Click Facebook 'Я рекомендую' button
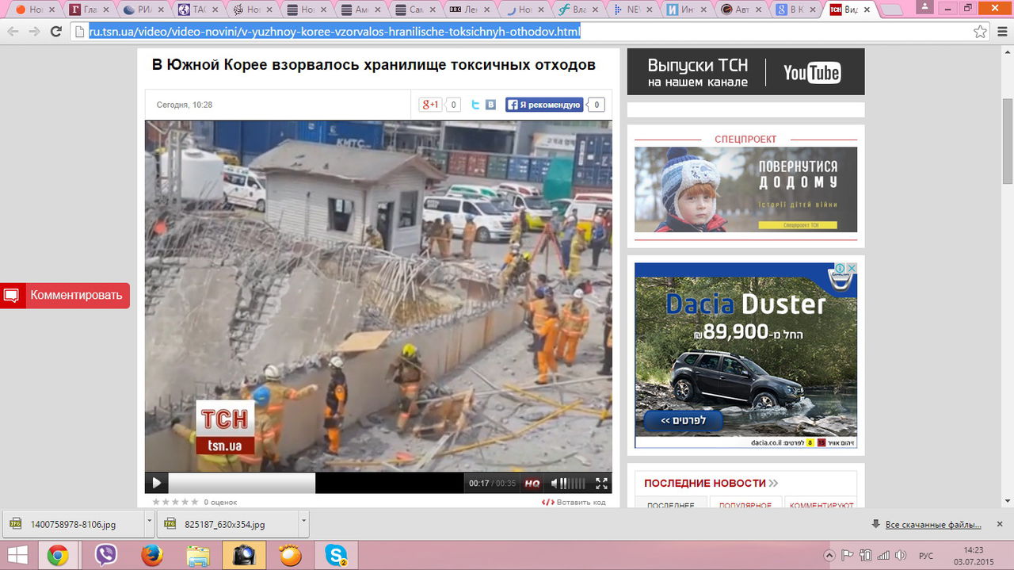The image size is (1014, 570). (x=544, y=105)
